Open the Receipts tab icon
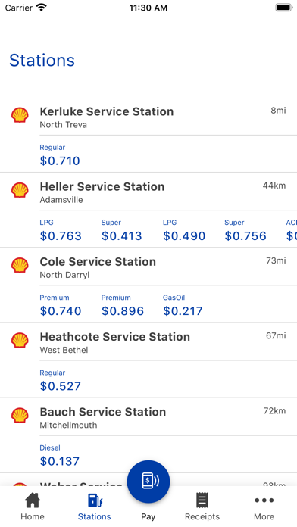This screenshot has width=297, height=527. [202, 500]
